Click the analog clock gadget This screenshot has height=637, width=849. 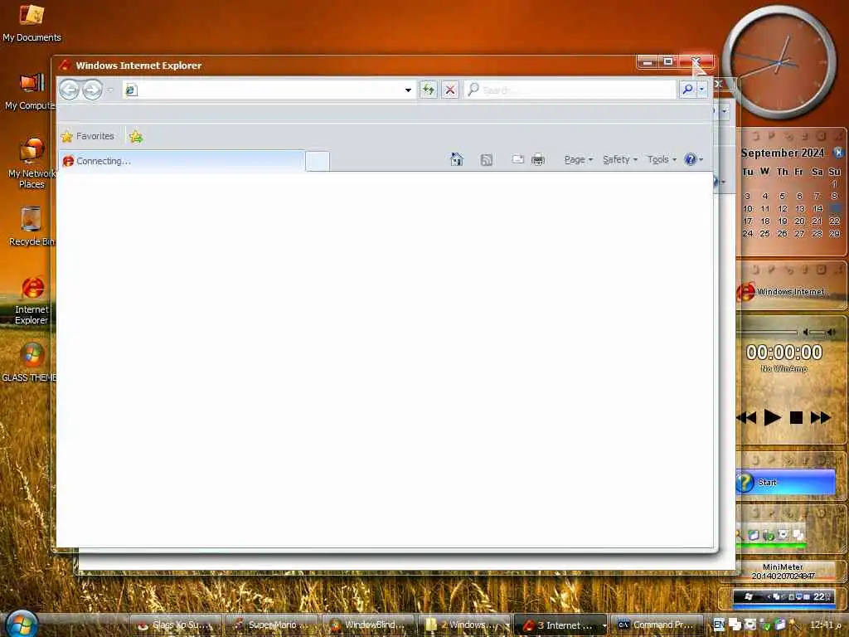pyautogui.click(x=779, y=63)
